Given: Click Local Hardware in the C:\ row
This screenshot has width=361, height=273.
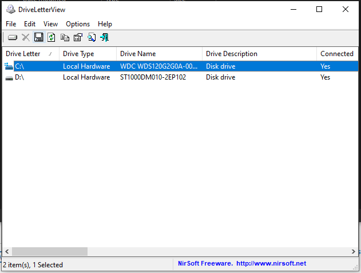Looking at the screenshot, I should (x=86, y=66).
